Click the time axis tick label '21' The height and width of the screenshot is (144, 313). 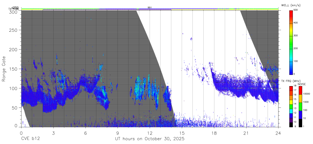[246, 133]
